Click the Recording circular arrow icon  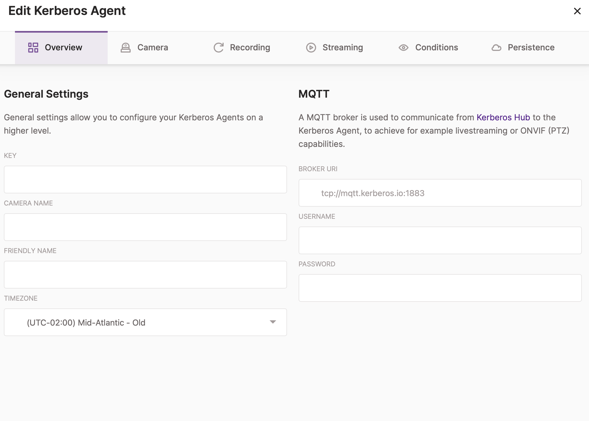click(218, 48)
